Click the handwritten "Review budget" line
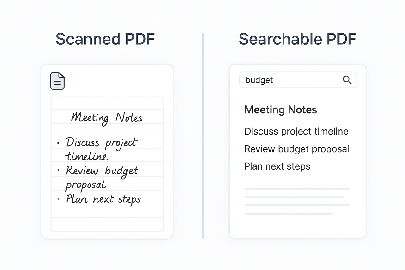 point(102,171)
